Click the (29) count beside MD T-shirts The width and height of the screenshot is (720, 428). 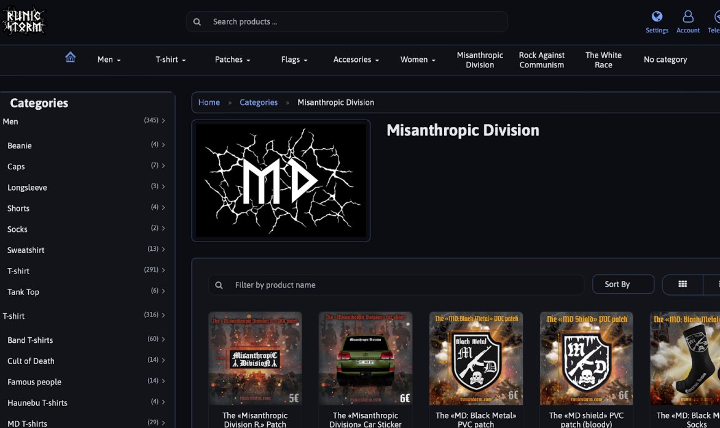pyautogui.click(x=153, y=422)
